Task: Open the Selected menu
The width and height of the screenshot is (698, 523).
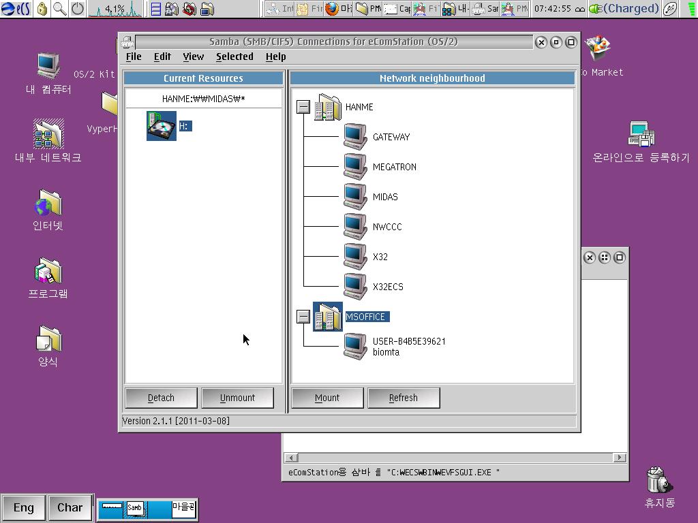Action: click(234, 57)
